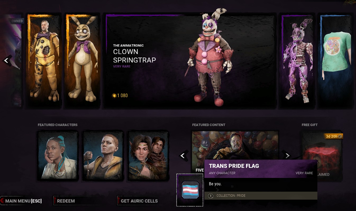Show previous featured content with left arrow
Viewport: 356px width, 211px height.
click(183, 156)
